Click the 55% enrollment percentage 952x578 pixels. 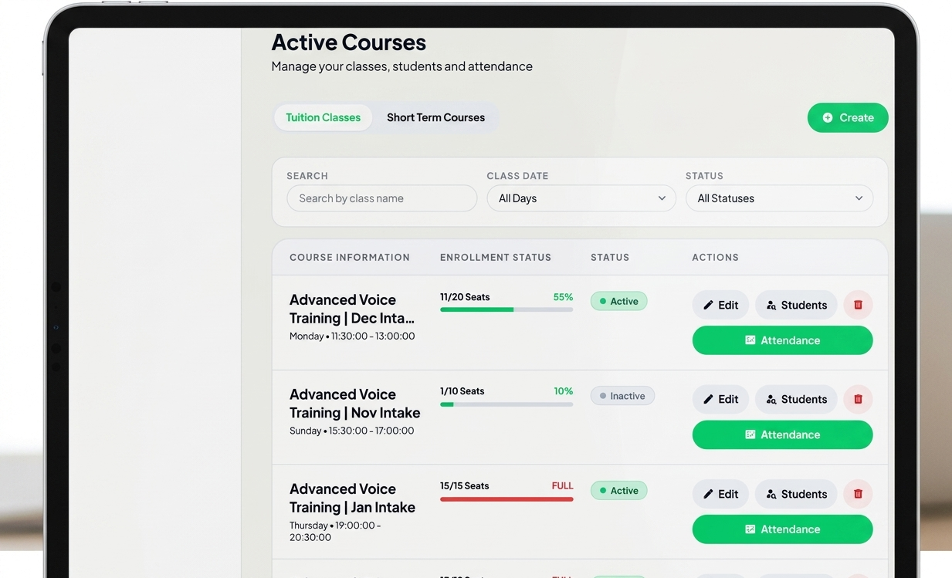563,297
